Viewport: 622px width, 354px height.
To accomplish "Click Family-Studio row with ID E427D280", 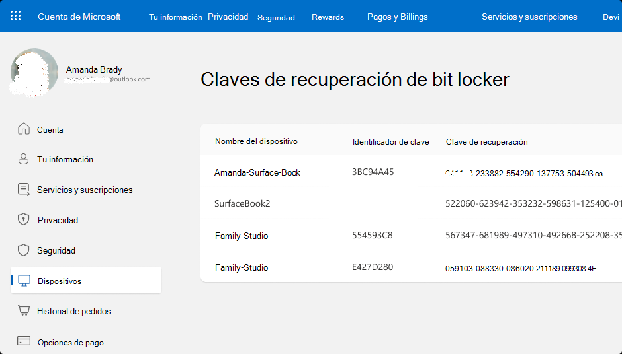I will [241, 267].
